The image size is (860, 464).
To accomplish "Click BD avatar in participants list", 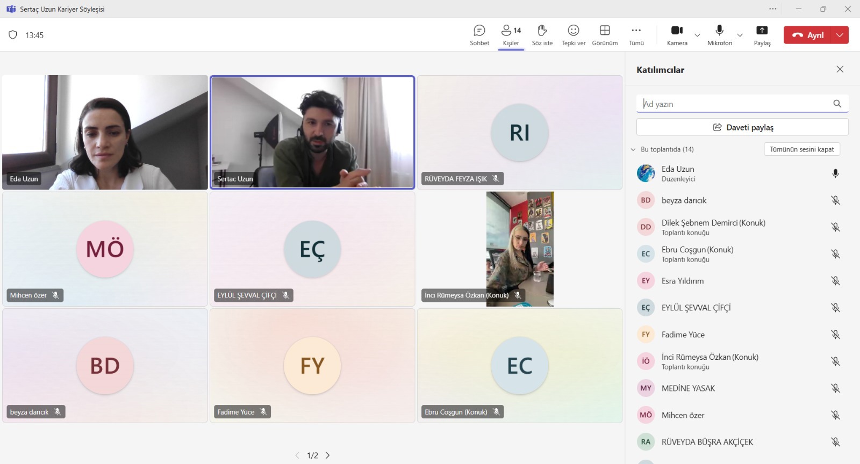I will click(x=646, y=200).
